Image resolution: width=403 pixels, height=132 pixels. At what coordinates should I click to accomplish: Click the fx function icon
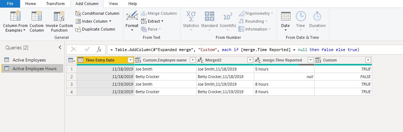coord(99,49)
